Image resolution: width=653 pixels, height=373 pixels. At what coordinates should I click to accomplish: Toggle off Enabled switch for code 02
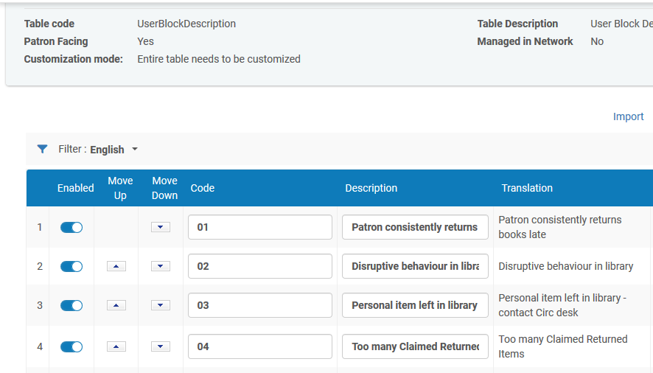(71, 266)
